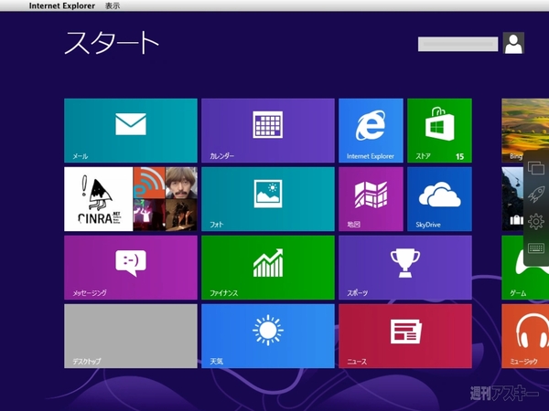The image size is (549, 411).
Task: Open the Messaging (メッセージング) tile
Action: click(x=131, y=268)
